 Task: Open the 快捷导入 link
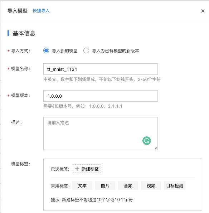tap(41, 11)
